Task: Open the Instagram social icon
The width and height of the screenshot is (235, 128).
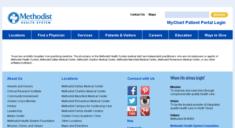Action: tap(145, 101)
